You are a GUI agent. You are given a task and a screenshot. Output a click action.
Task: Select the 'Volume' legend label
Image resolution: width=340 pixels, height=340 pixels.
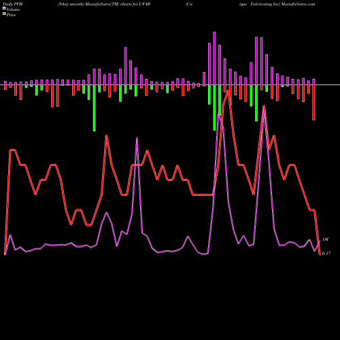tap(13, 10)
